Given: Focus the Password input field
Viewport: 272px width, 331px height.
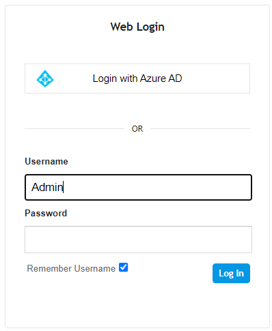Looking at the screenshot, I should (138, 240).
